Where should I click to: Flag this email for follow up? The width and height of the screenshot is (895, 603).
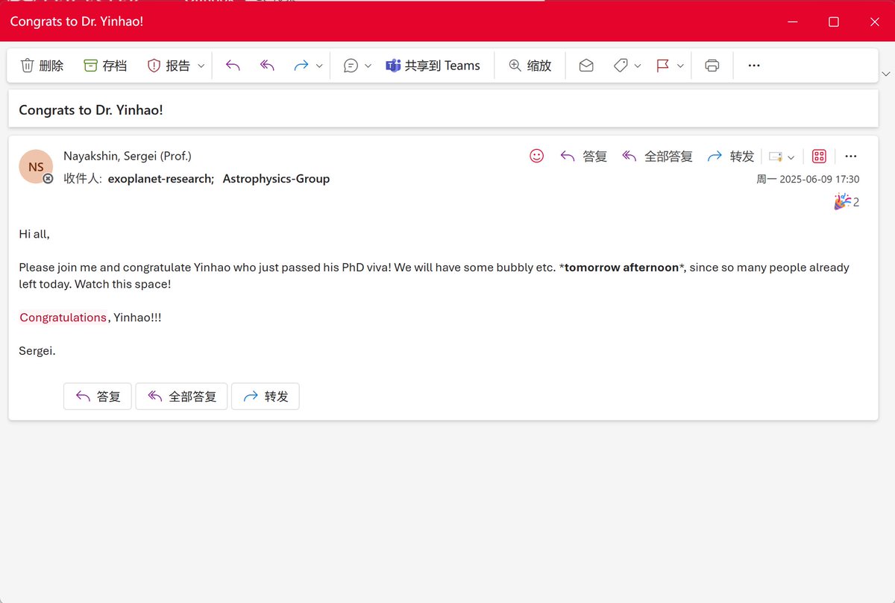664,65
